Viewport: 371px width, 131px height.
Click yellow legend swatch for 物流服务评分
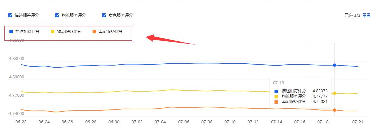click(53, 32)
